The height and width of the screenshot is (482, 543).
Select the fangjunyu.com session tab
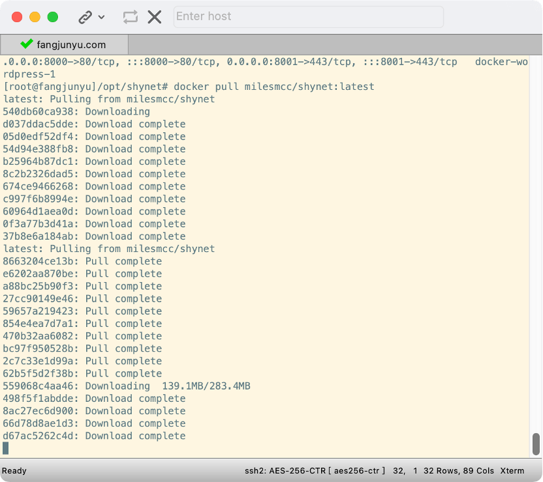[65, 44]
